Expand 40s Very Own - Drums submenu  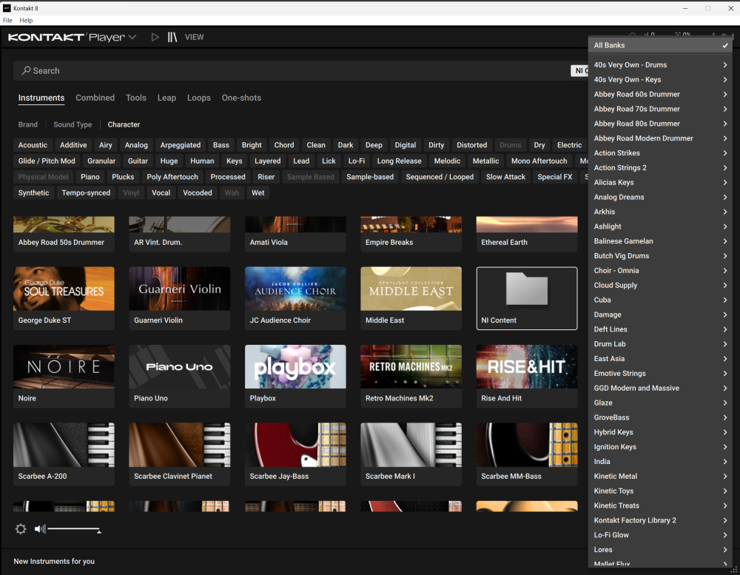coord(660,64)
